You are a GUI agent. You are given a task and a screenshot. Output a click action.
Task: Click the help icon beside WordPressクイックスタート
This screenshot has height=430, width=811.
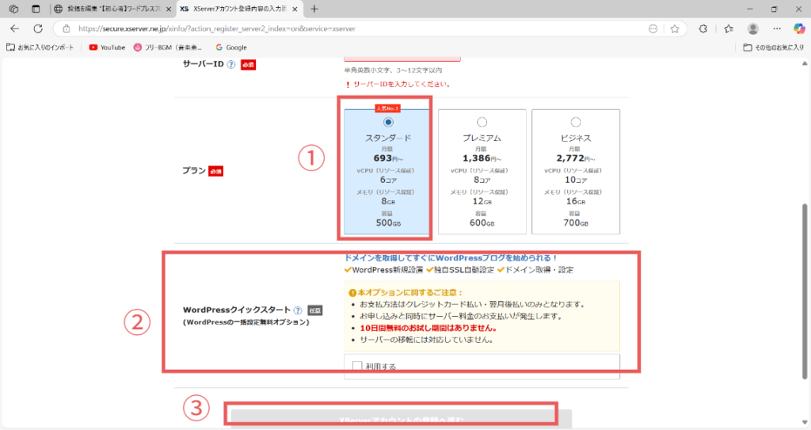pos(298,310)
